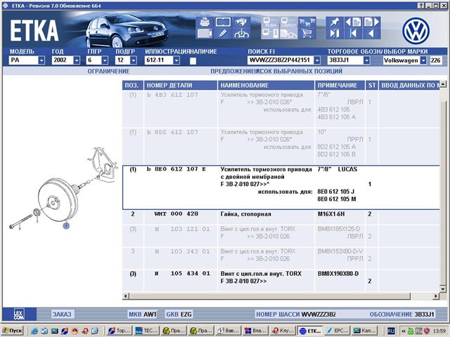Switch to the Кал... taskbar window

[364, 331]
